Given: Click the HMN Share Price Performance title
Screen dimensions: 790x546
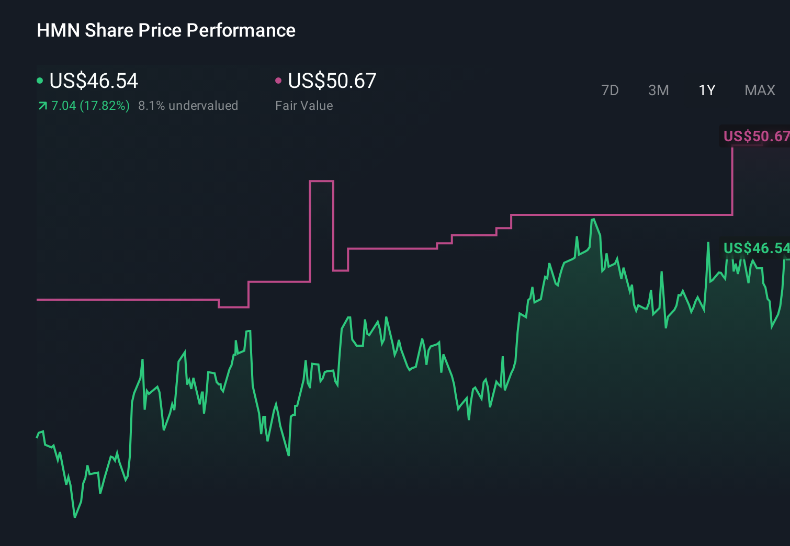Looking at the screenshot, I should [166, 30].
